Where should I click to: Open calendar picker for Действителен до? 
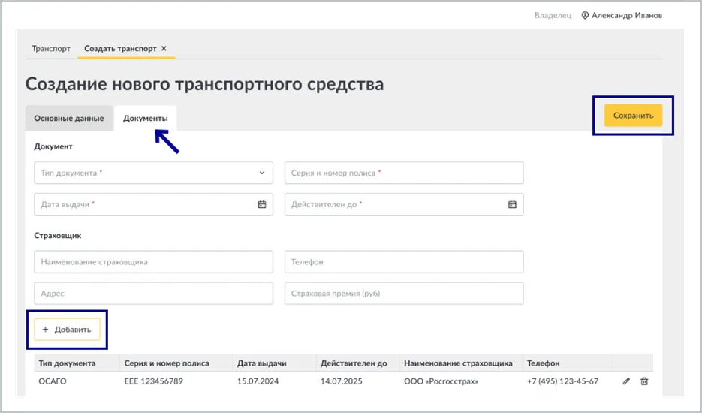click(x=512, y=204)
